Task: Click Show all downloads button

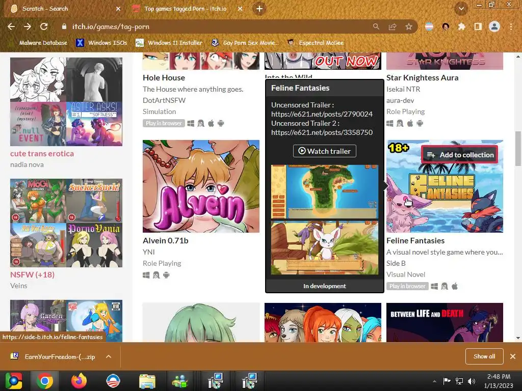Action: tap(484, 356)
